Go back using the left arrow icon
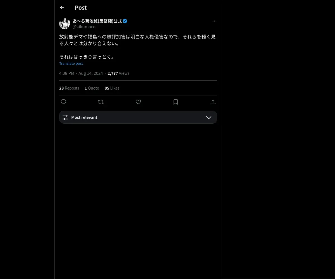The image size is (335, 279). coord(62,8)
